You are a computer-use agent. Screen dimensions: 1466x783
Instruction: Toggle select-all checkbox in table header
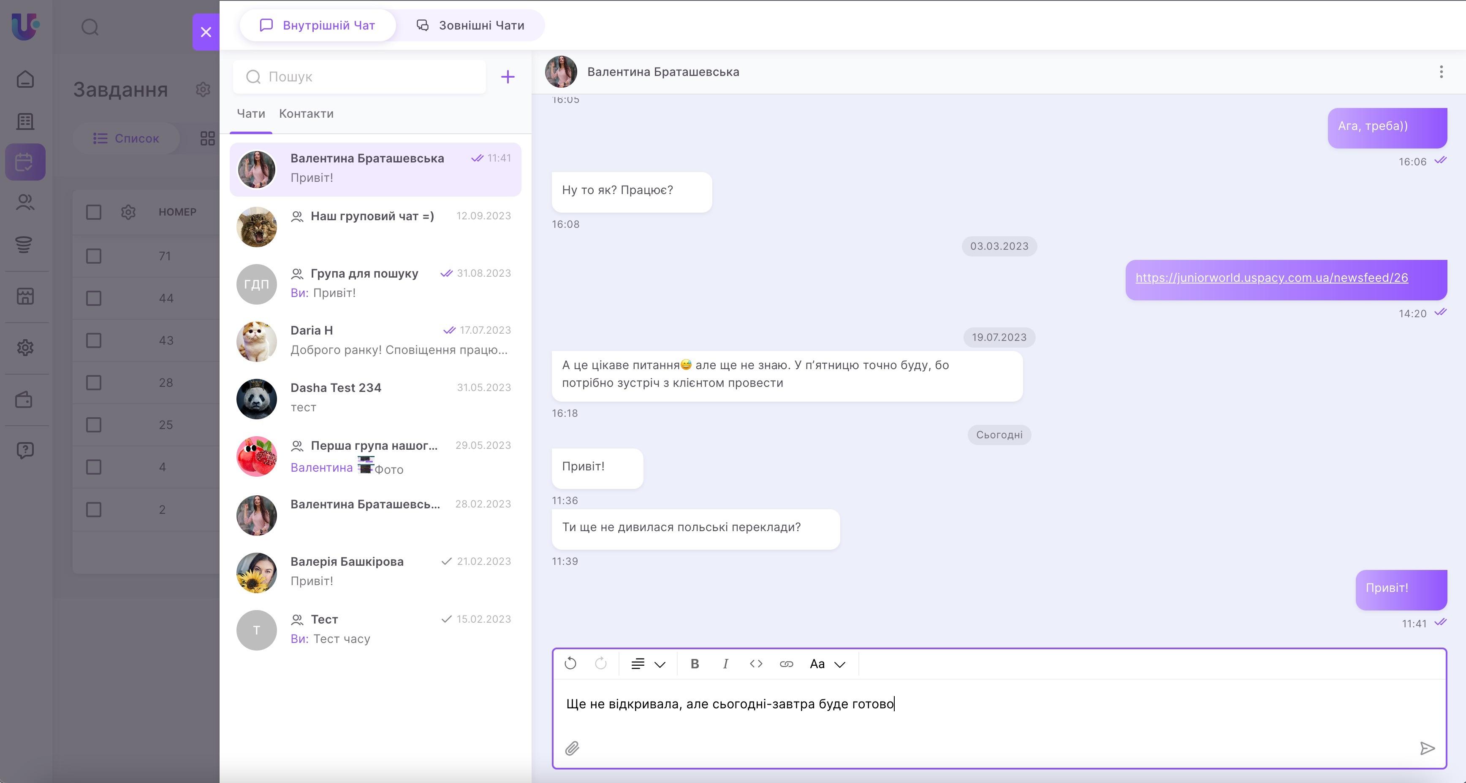(94, 212)
